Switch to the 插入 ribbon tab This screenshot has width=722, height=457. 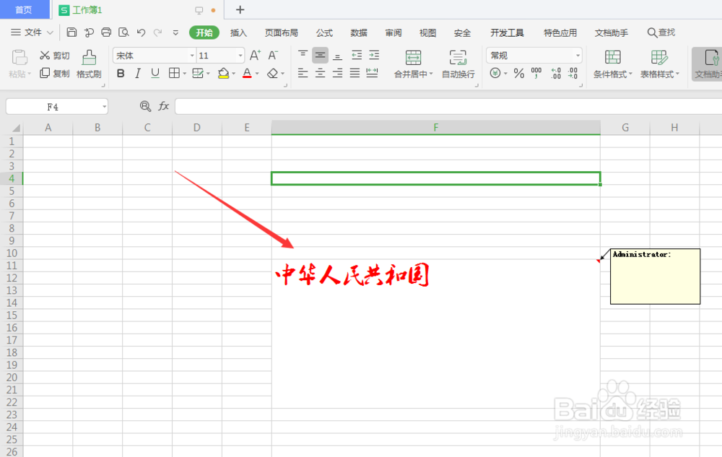pos(239,32)
